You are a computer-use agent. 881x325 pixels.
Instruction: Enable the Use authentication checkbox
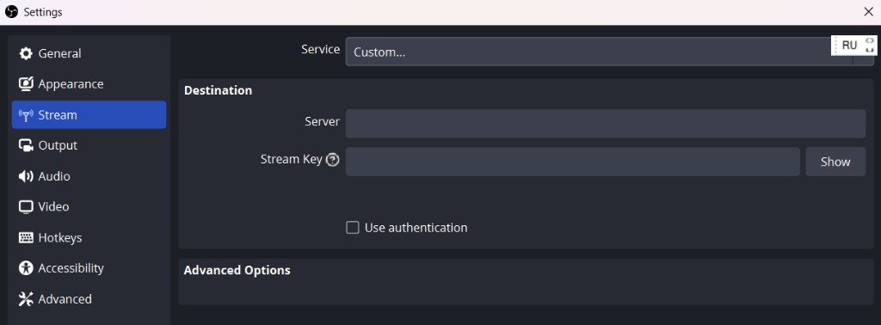352,227
